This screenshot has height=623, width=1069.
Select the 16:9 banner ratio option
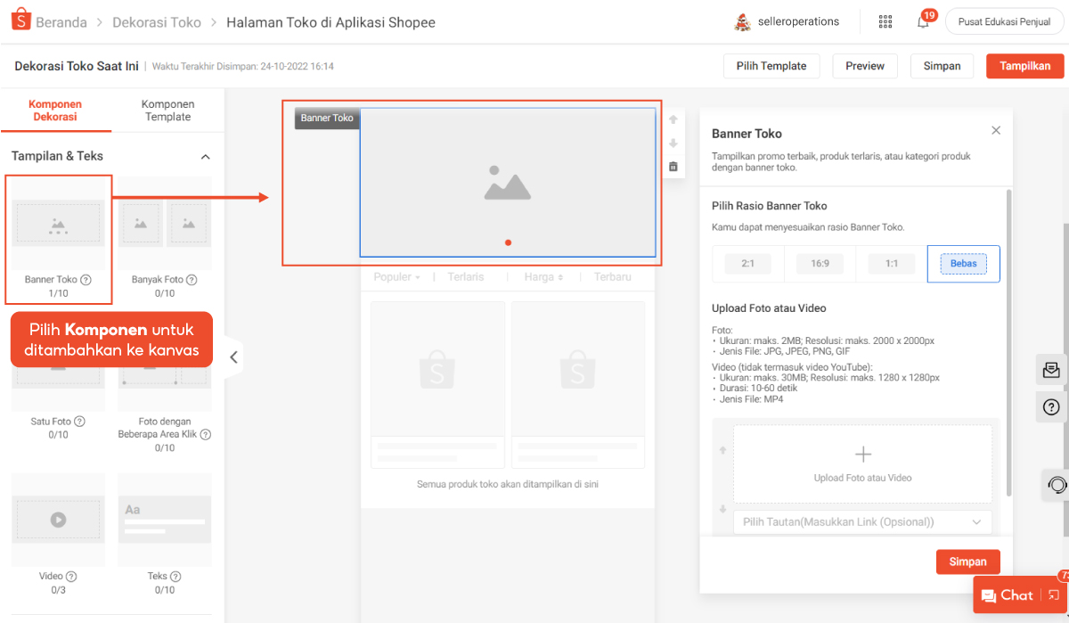point(820,264)
